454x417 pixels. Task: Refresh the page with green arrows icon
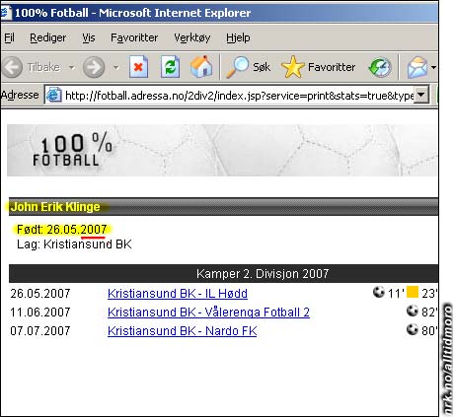(170, 67)
